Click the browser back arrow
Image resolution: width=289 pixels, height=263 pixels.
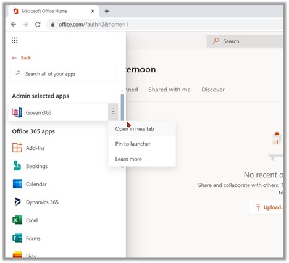[x=14, y=25]
